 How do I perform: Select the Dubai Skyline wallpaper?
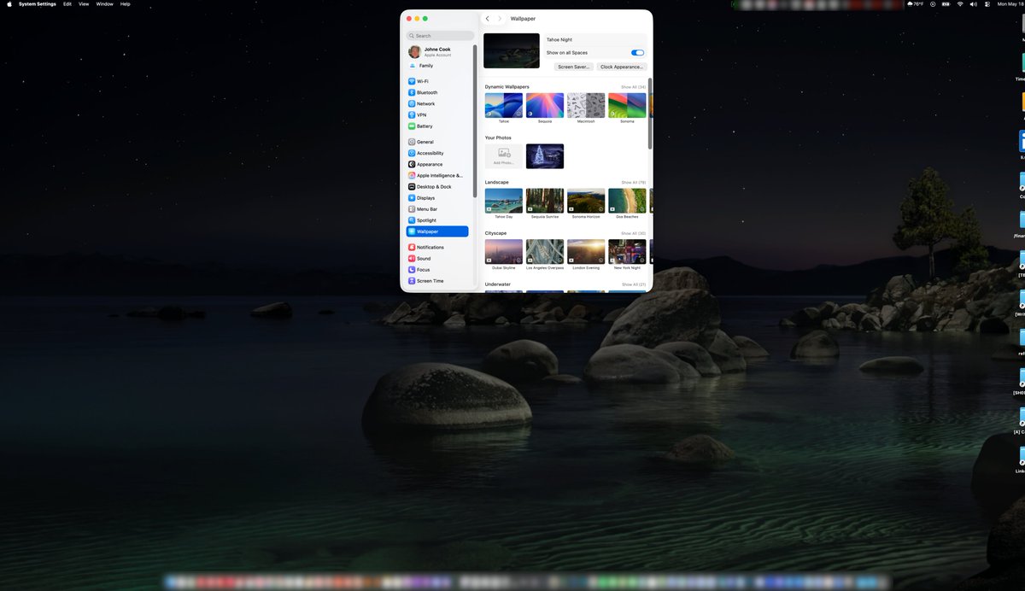click(504, 251)
